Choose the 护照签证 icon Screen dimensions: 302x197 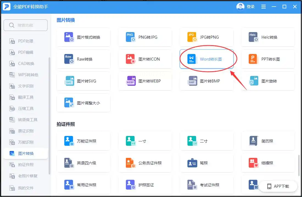131,185
